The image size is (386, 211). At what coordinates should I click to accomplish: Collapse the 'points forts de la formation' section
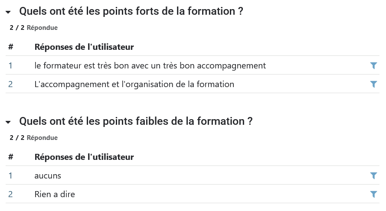coord(8,13)
